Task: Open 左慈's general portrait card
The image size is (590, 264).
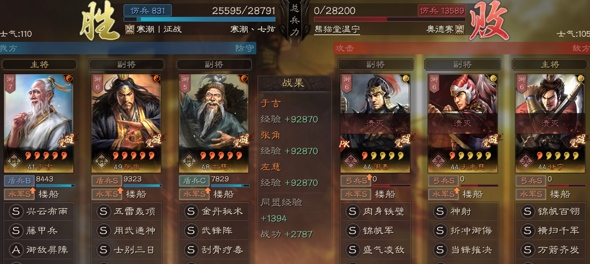Action: (213, 124)
